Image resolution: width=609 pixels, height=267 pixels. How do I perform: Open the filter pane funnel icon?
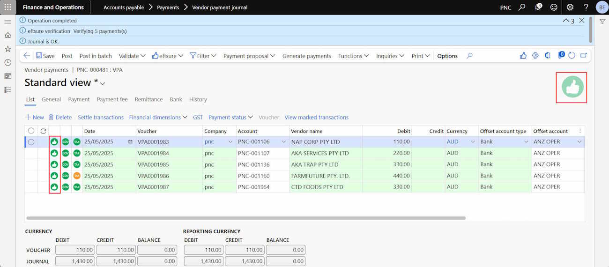(x=603, y=22)
